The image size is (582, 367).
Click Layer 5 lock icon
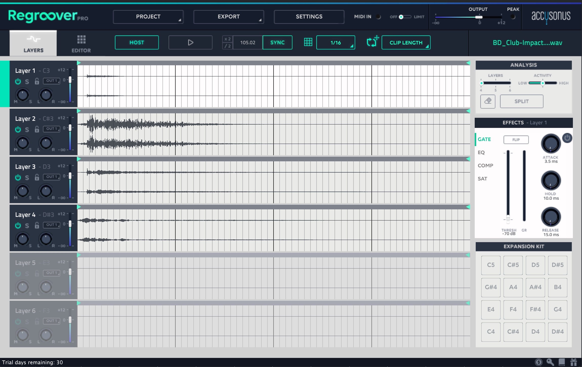[x=37, y=273]
